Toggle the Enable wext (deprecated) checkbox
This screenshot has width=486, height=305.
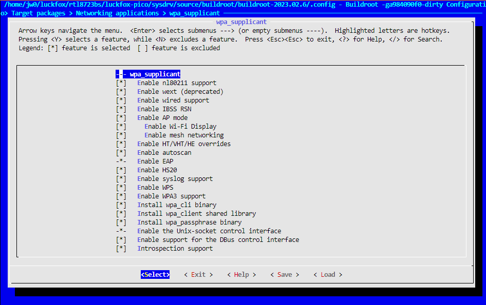(x=121, y=92)
